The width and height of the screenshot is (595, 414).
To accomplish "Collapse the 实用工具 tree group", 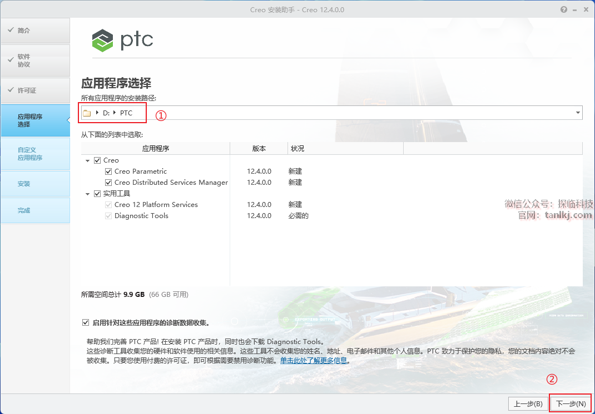I will tap(88, 194).
